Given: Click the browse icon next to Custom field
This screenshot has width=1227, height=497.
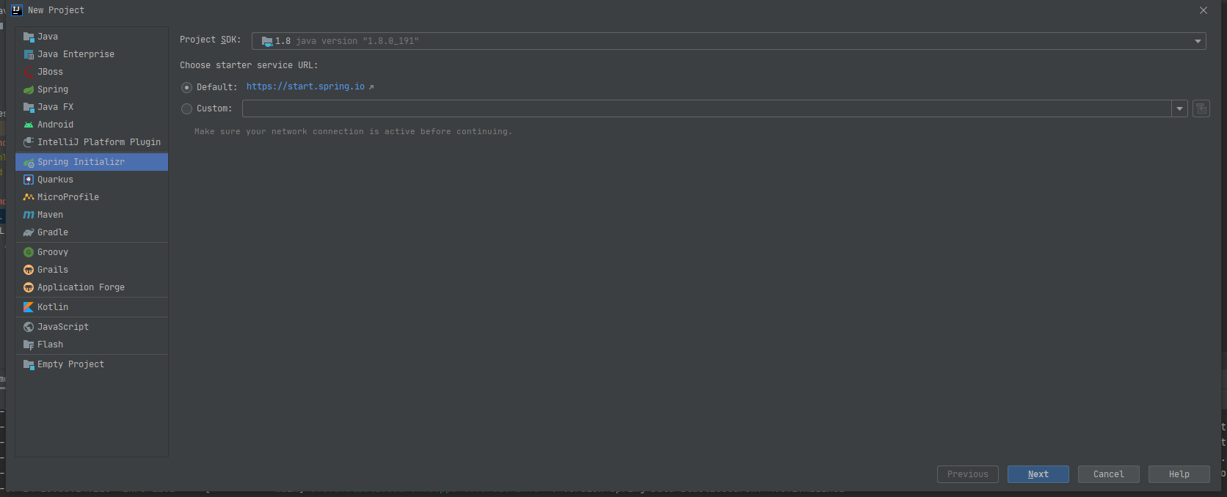Looking at the screenshot, I should tap(1201, 108).
